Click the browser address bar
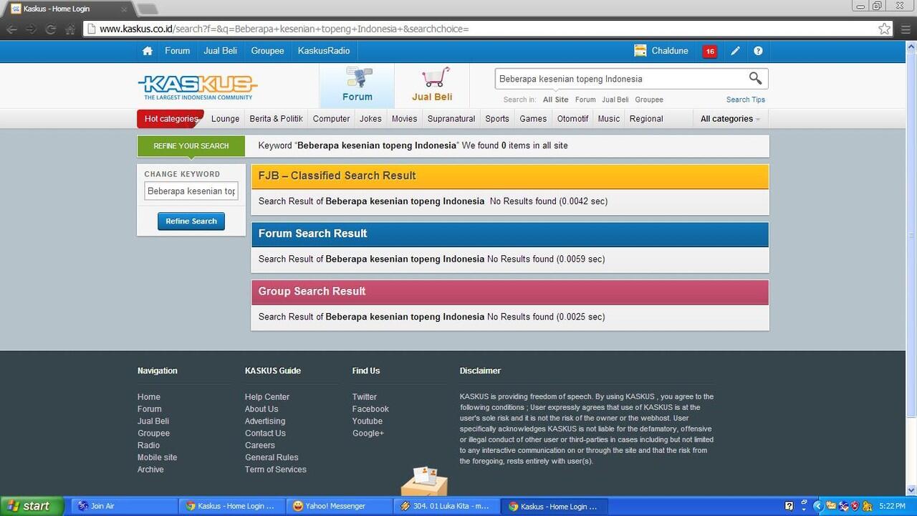The width and height of the screenshot is (917, 516). click(x=487, y=29)
